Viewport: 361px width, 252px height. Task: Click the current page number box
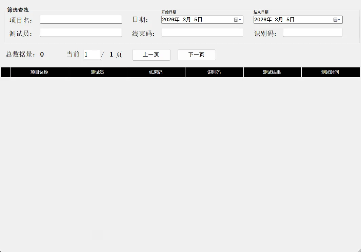click(92, 55)
